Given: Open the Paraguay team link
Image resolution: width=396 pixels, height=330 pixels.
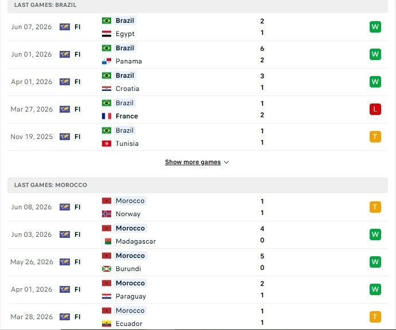Looking at the screenshot, I should point(131,296).
